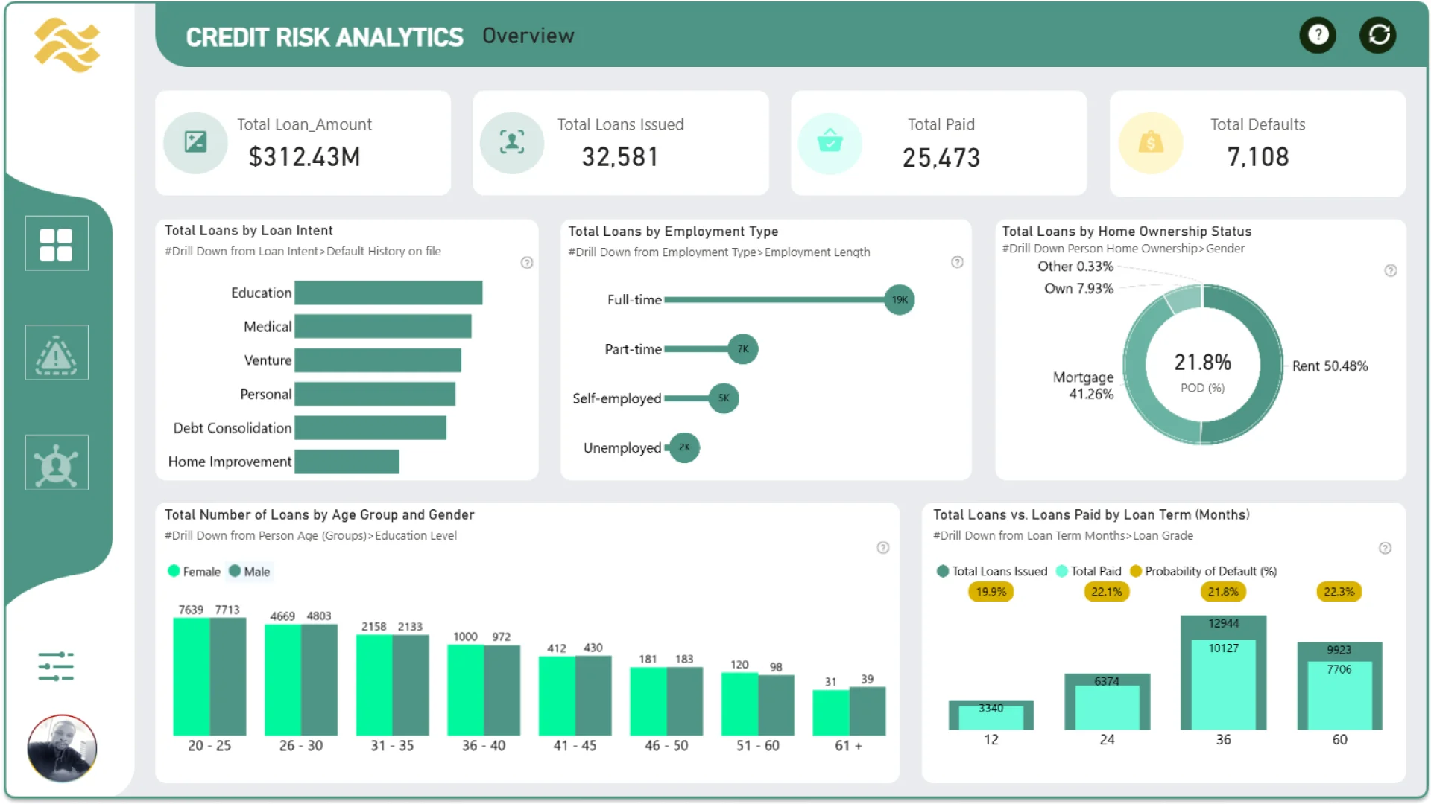Drill into the Education loan intent bar
The width and height of the screenshot is (1431, 804).
[388, 293]
